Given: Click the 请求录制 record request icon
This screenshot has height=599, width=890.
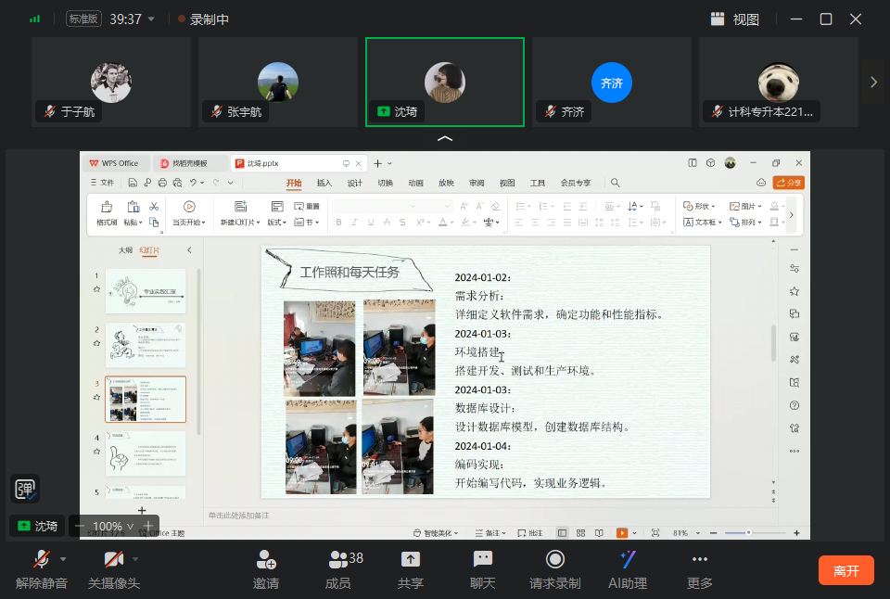Looking at the screenshot, I should point(554,560).
